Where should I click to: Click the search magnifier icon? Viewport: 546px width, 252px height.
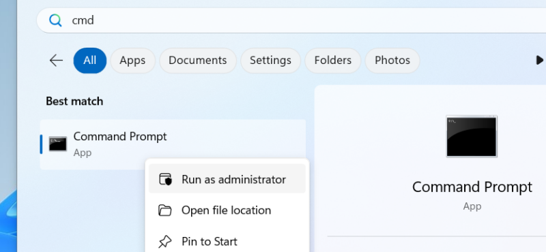(55, 20)
